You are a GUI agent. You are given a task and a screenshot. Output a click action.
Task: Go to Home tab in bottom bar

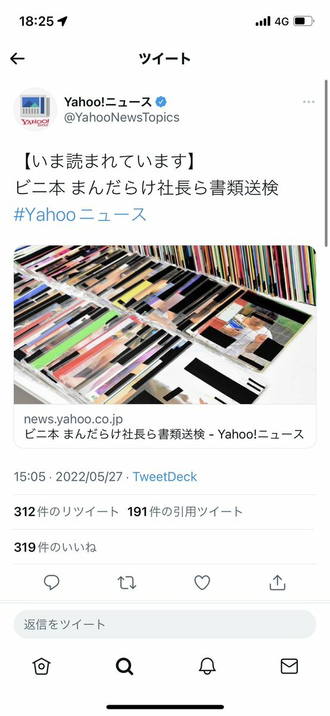42,666
